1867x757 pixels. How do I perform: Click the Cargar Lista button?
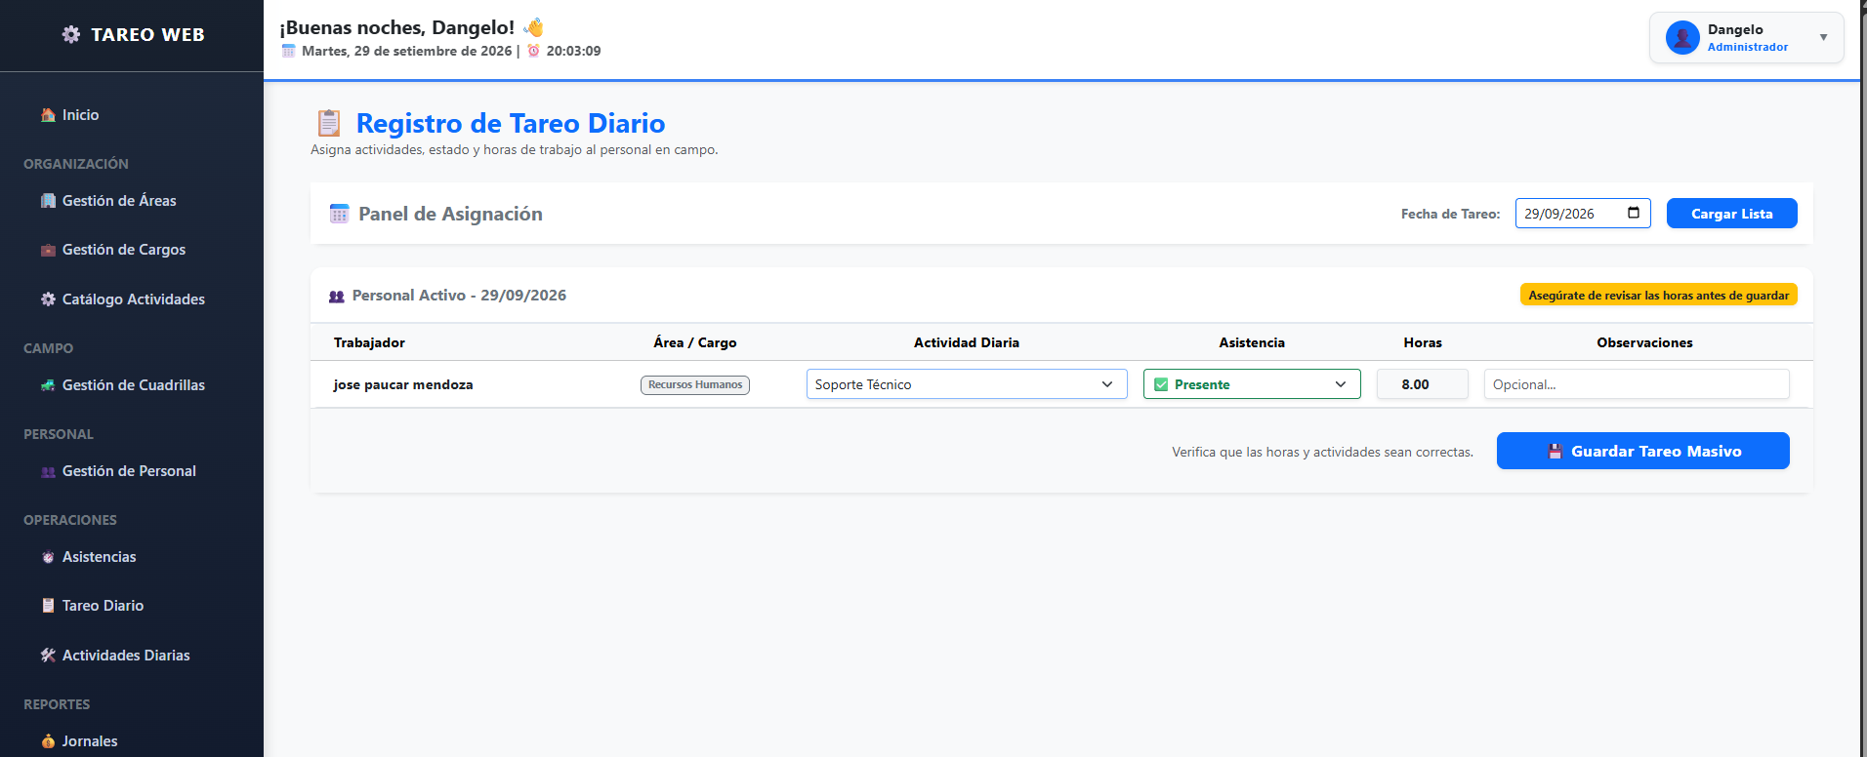(1731, 214)
